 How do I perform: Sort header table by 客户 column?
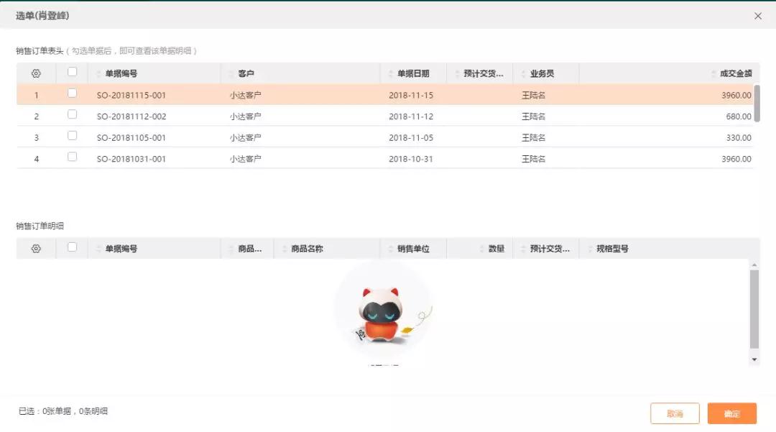click(246, 73)
